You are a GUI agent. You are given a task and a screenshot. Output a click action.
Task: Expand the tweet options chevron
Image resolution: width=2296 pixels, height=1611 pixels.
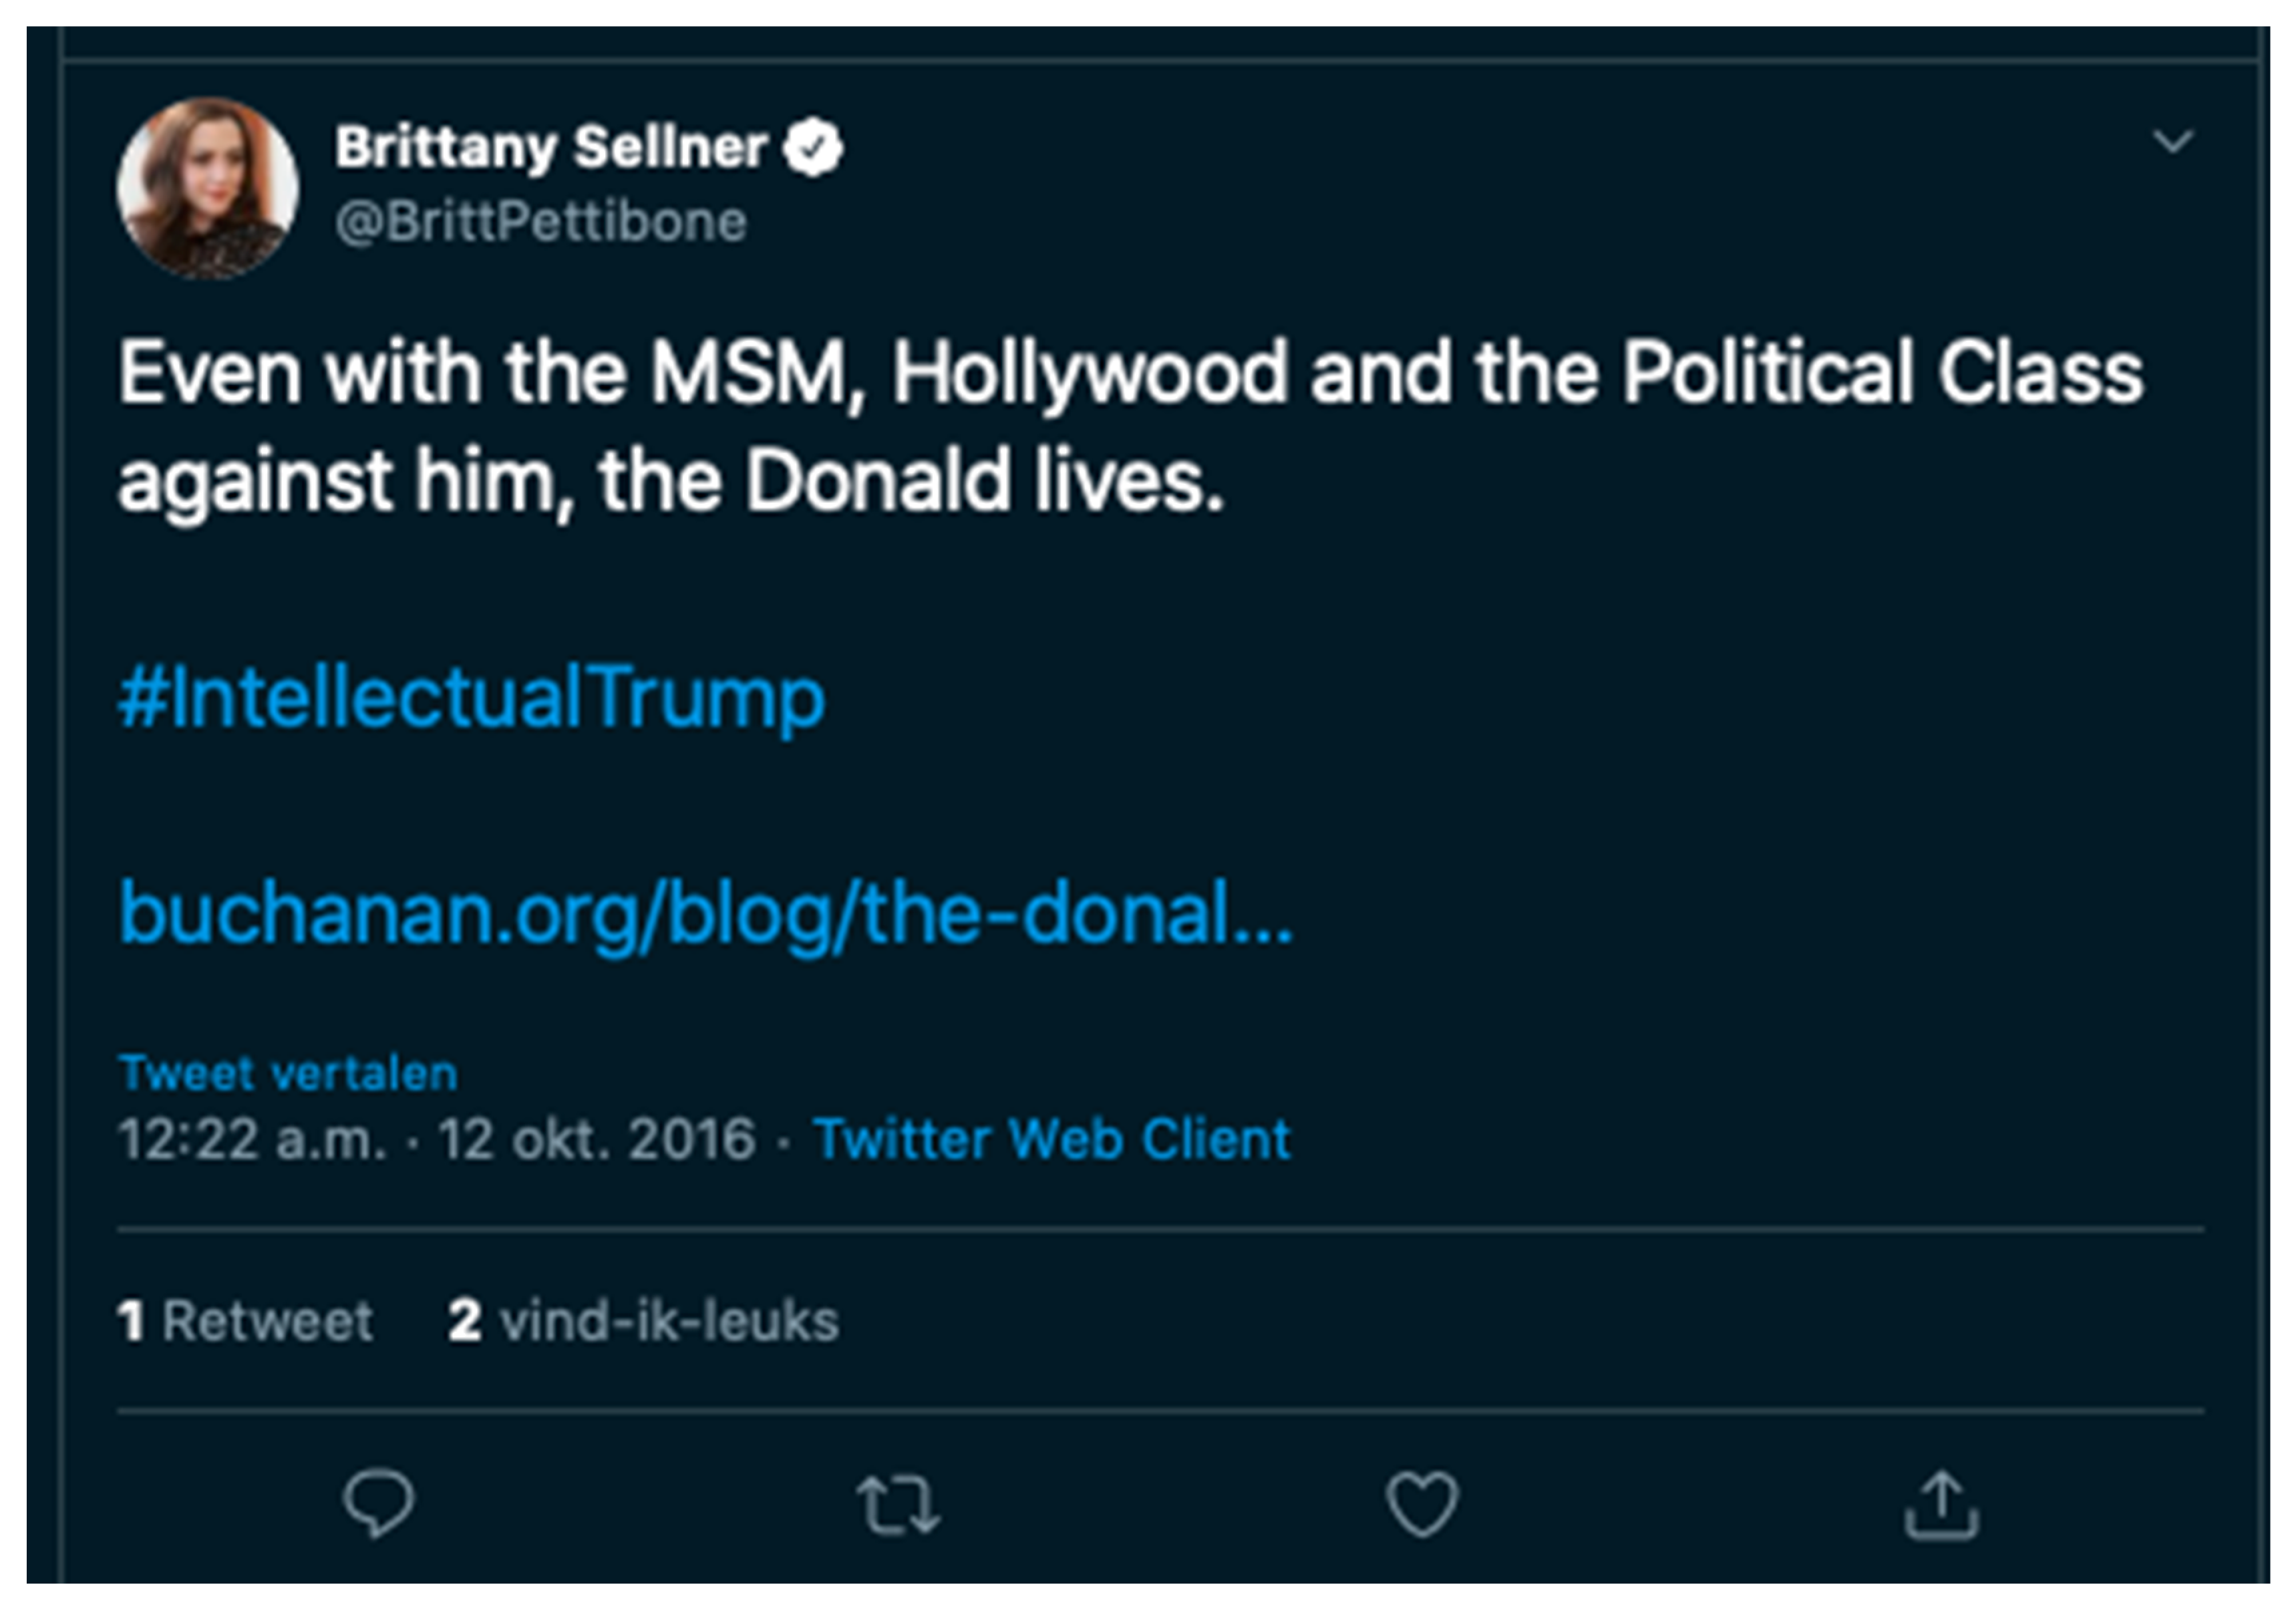click(2172, 141)
